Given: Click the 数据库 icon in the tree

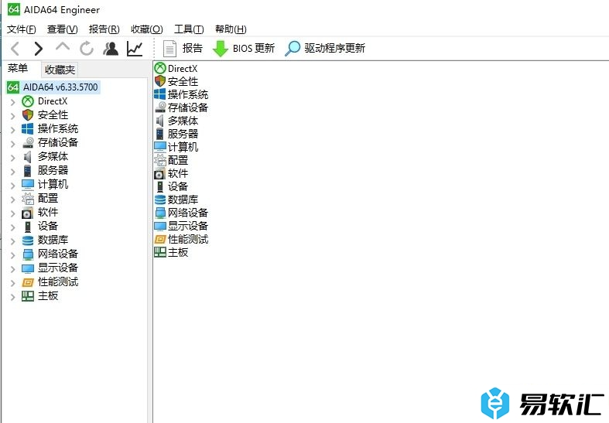Looking at the screenshot, I should click(x=28, y=240).
